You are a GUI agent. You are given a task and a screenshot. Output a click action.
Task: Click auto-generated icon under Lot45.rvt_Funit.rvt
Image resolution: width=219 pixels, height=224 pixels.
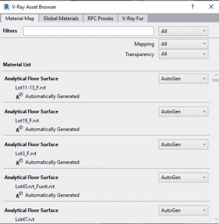pos(19,195)
